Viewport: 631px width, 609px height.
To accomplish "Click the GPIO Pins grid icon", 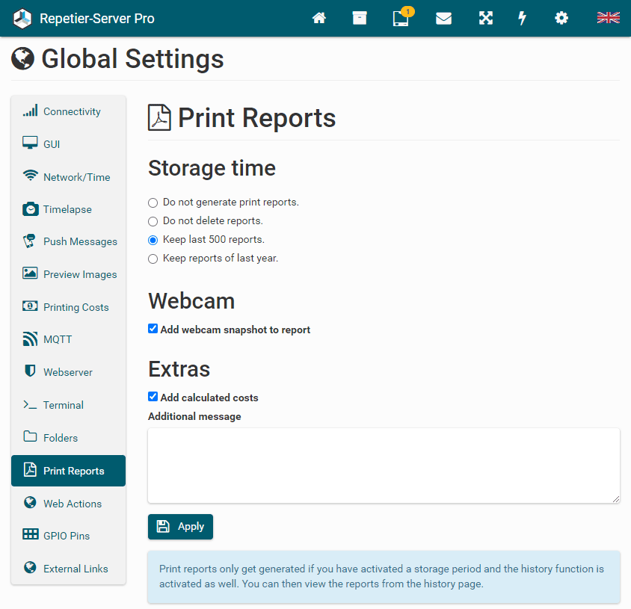I will point(30,535).
